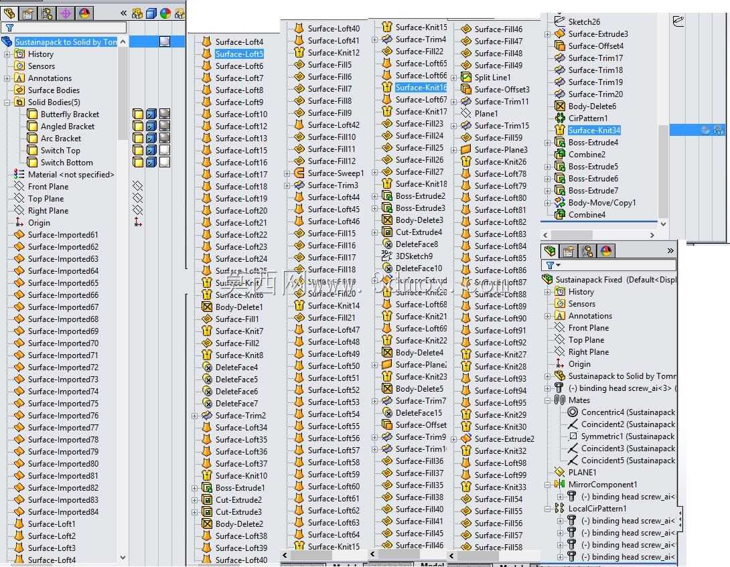Select the Surface-Knit7 feature icon

coord(207,331)
